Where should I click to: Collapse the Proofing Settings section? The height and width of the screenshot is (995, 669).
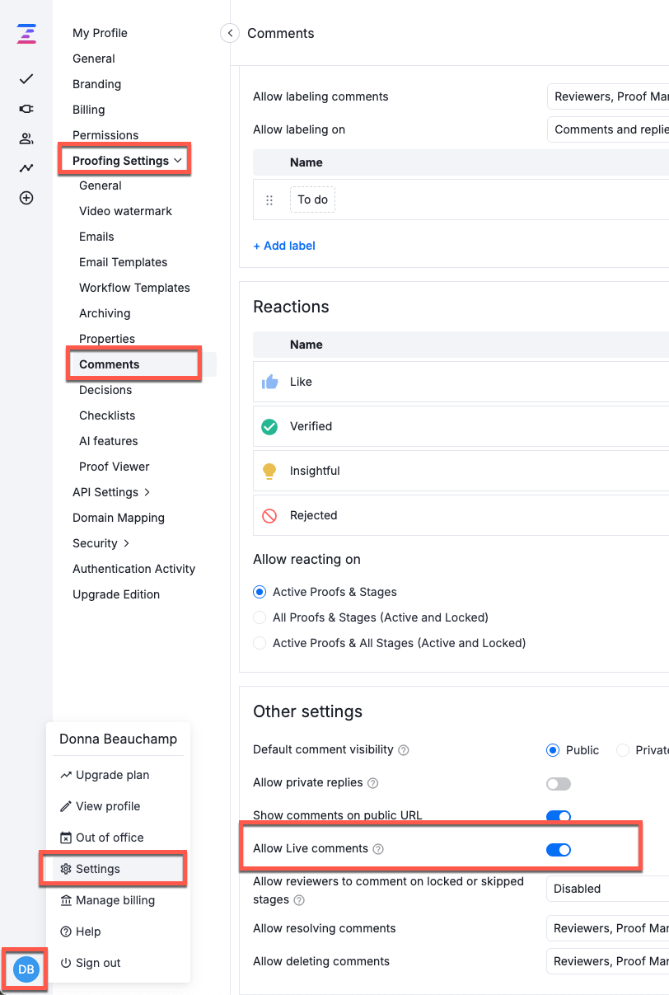pyautogui.click(x=127, y=161)
